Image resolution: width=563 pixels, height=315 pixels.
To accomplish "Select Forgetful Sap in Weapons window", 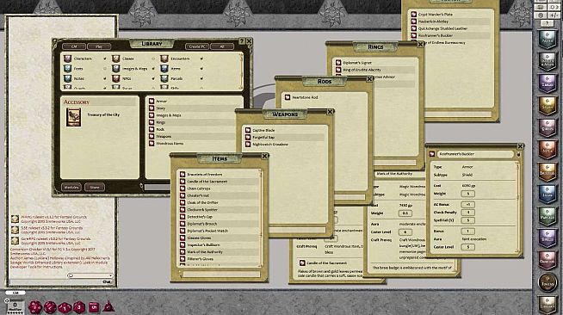I will point(284,137).
